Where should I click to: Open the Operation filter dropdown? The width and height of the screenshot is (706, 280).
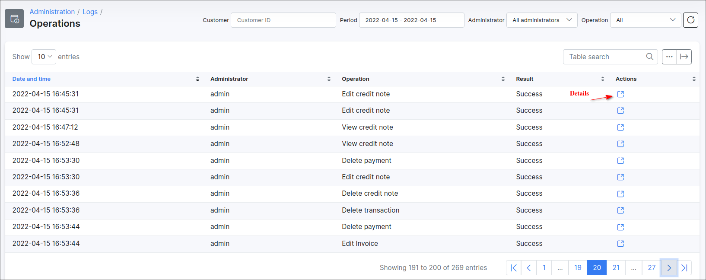pyautogui.click(x=645, y=20)
